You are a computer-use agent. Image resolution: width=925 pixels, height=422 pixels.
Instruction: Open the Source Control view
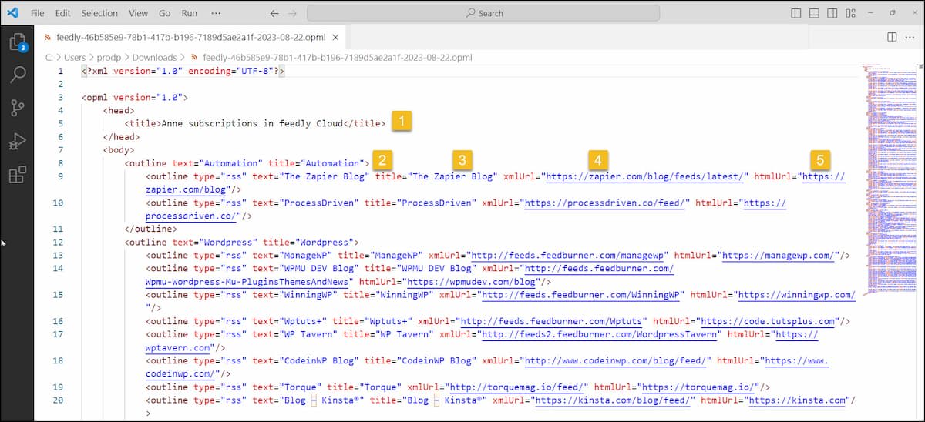pos(17,109)
